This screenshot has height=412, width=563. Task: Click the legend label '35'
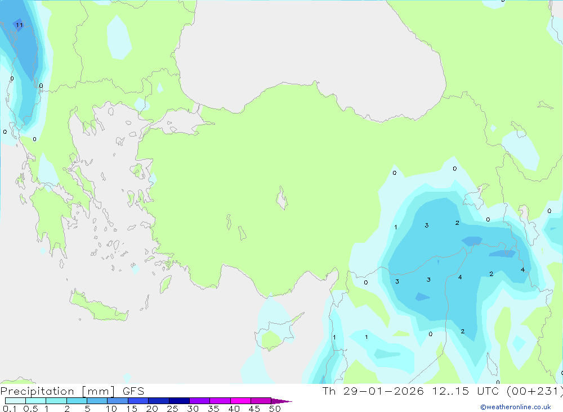pos(213,409)
